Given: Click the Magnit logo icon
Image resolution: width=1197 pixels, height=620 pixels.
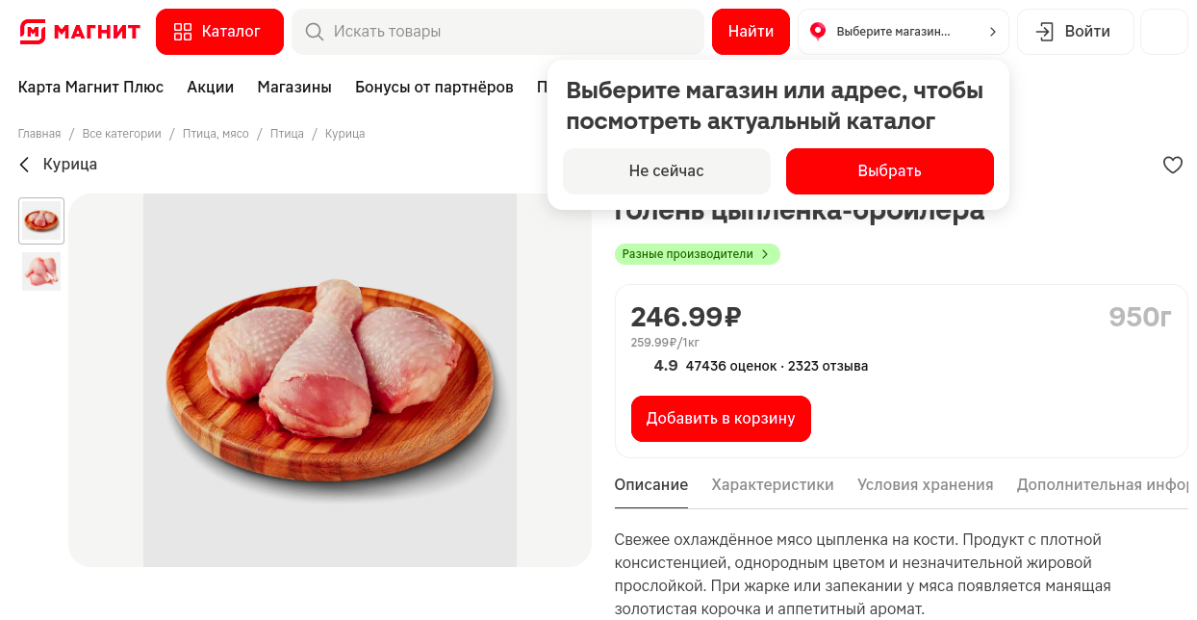Looking at the screenshot, I should tap(32, 32).
